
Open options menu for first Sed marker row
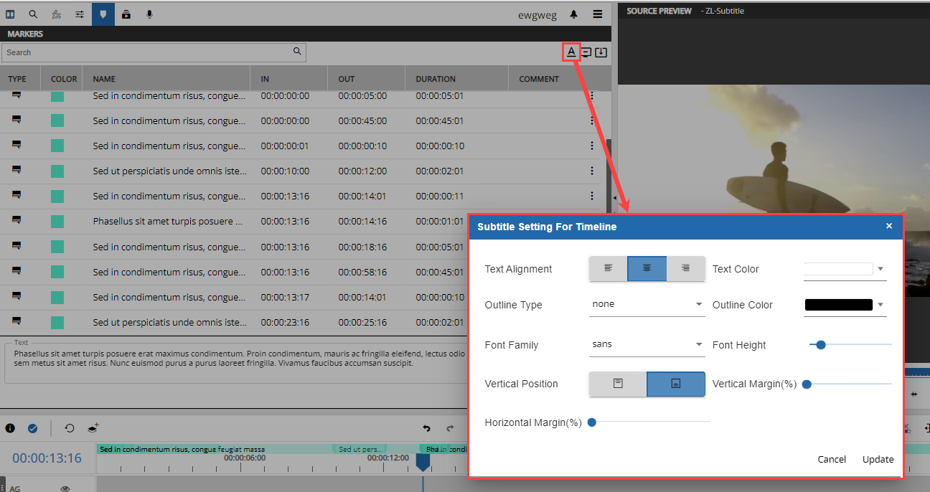click(x=592, y=95)
